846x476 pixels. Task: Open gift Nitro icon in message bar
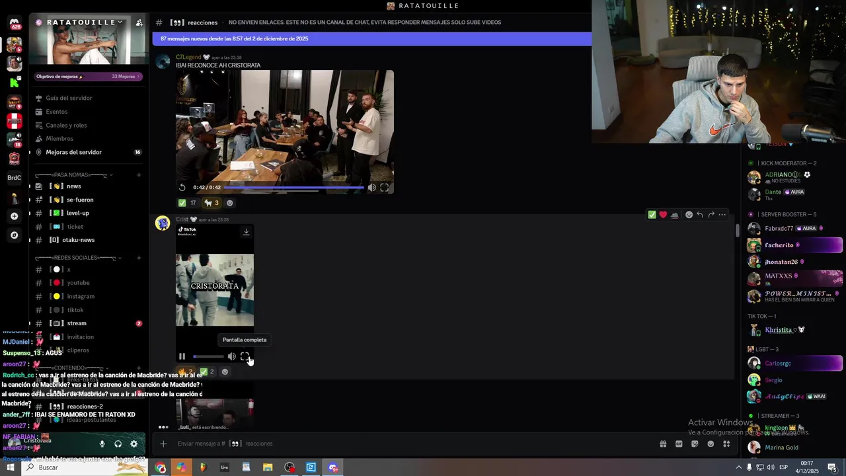click(663, 444)
